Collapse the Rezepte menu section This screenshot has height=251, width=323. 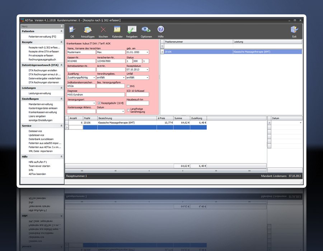click(61, 42)
